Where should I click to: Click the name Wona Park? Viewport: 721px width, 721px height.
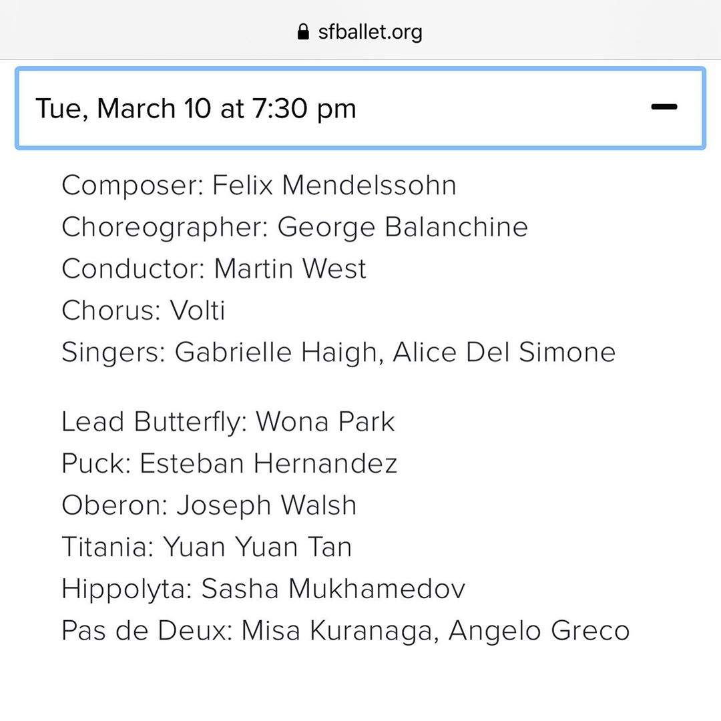pos(325,422)
